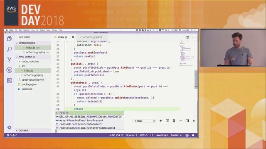Screen dimensions: 266x149
Task: Collapse the src folder
Action: [x=23, y=66]
